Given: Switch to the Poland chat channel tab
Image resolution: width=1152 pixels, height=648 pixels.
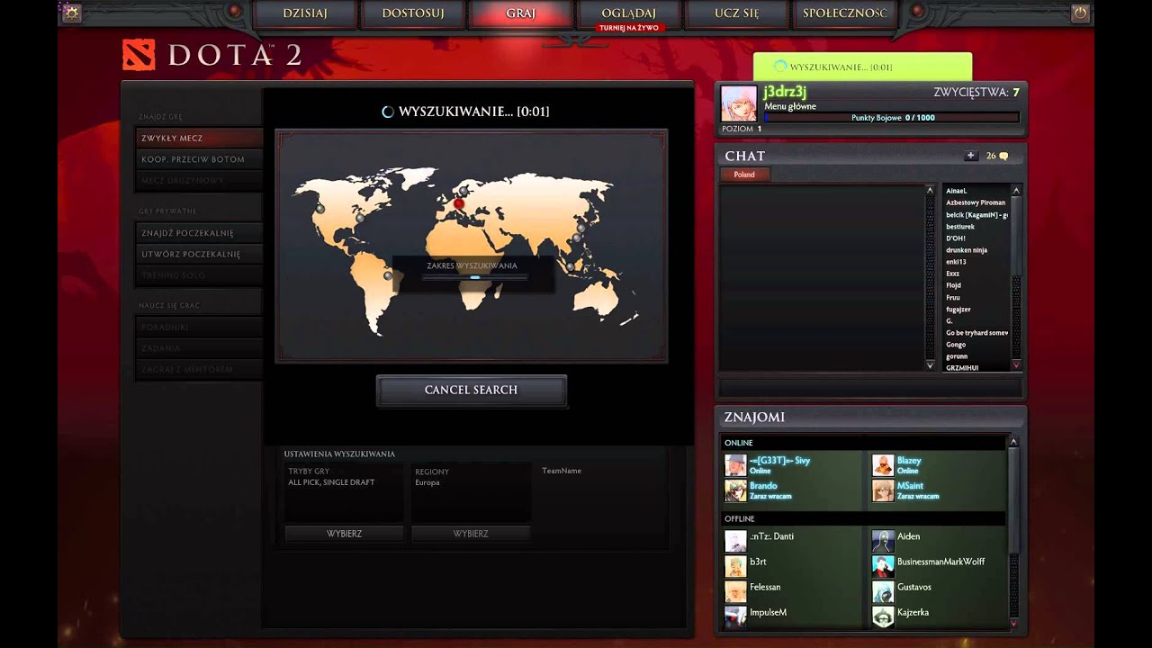Looking at the screenshot, I should (x=744, y=175).
